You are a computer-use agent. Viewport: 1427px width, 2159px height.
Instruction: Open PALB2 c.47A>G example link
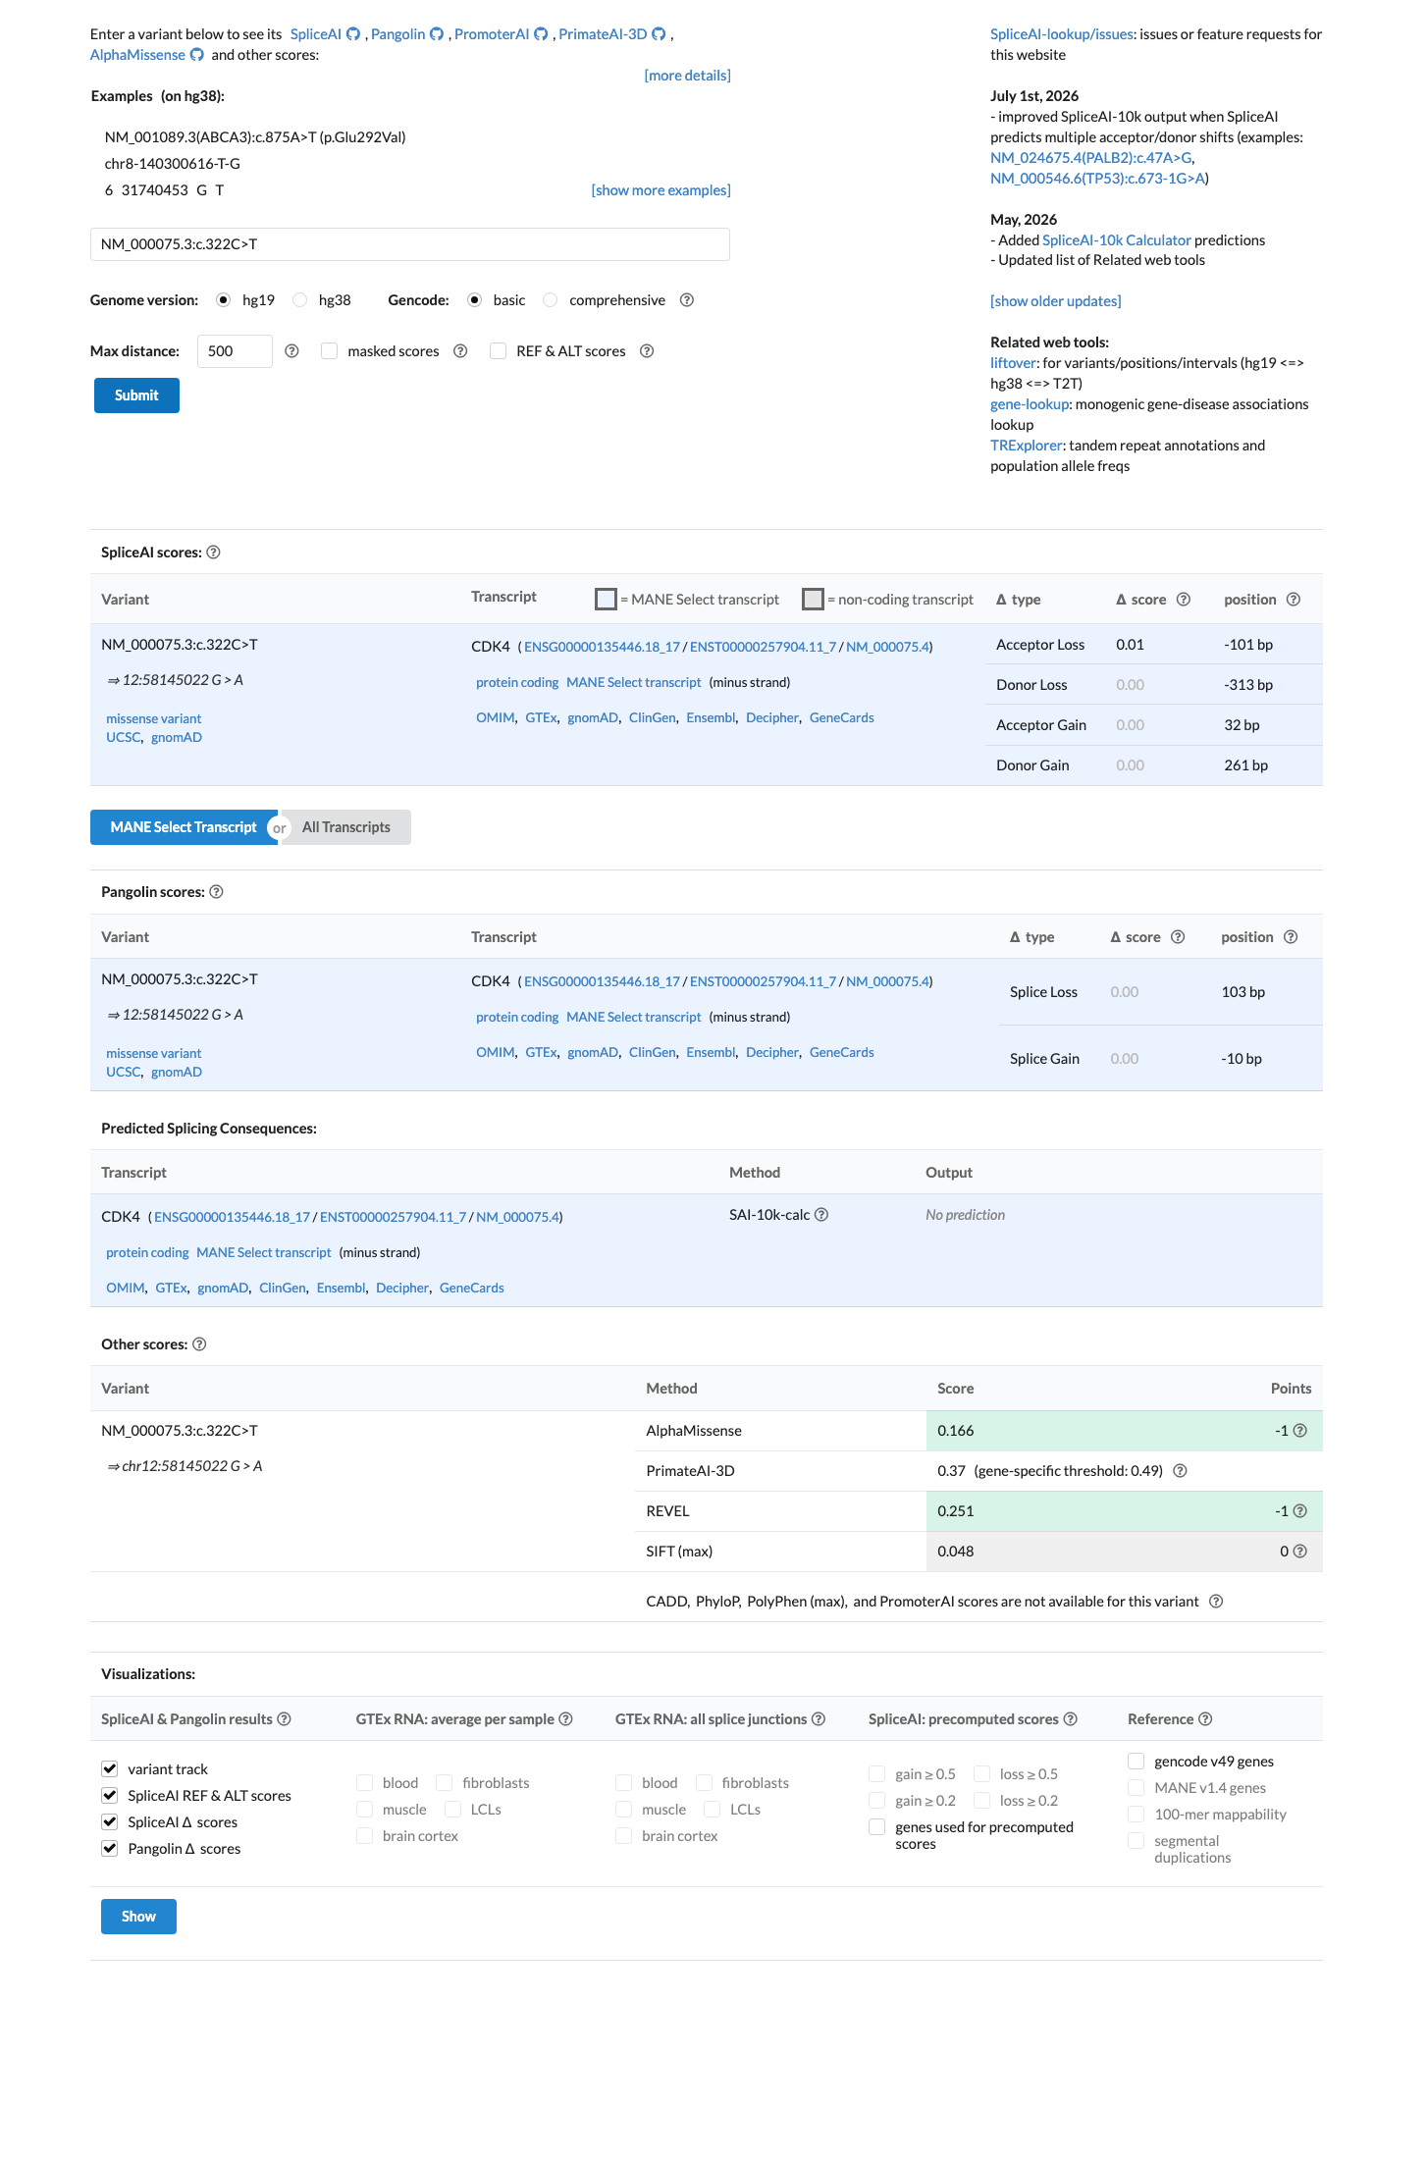coord(1090,158)
